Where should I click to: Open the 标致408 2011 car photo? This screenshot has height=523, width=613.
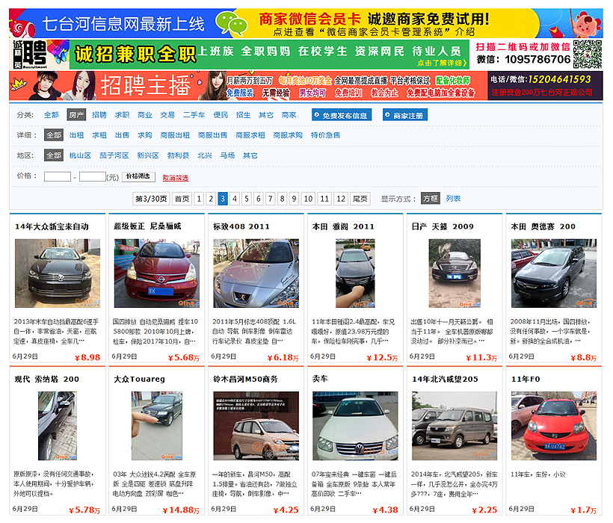pyautogui.click(x=256, y=273)
